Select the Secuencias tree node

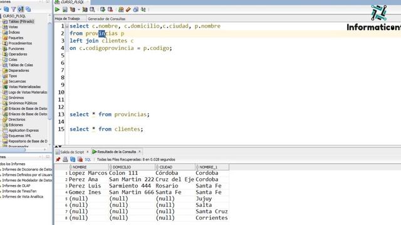(17, 81)
